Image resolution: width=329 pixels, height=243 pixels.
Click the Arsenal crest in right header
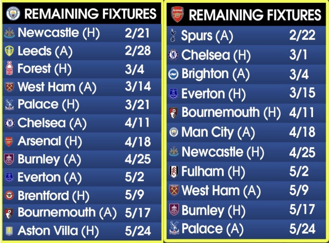click(x=177, y=14)
